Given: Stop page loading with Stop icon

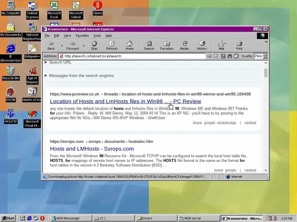Looking at the screenshot, I should click(94, 45).
